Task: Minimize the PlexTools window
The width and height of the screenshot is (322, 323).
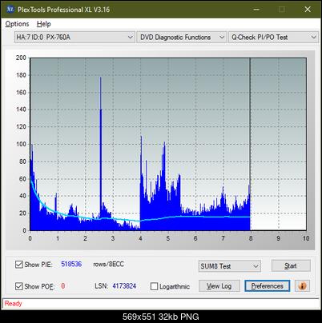Action: [256, 10]
